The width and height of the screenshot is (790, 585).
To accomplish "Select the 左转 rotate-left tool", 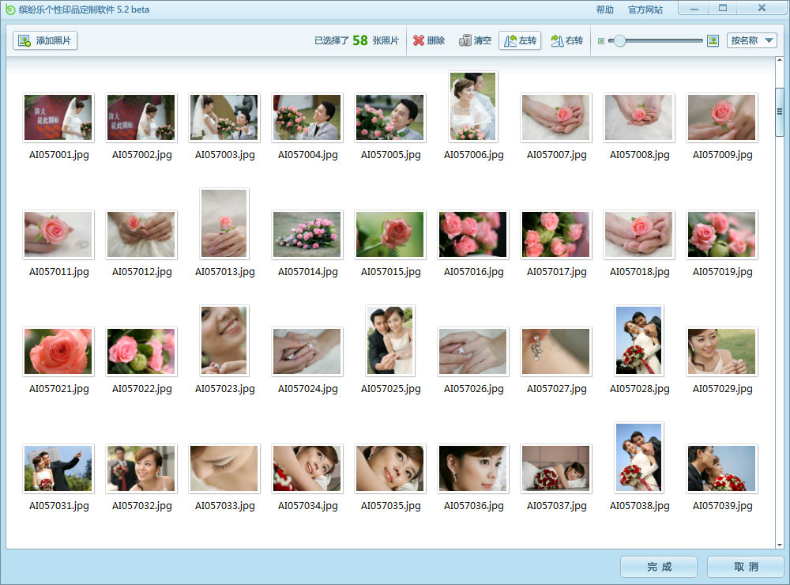I will (x=520, y=40).
